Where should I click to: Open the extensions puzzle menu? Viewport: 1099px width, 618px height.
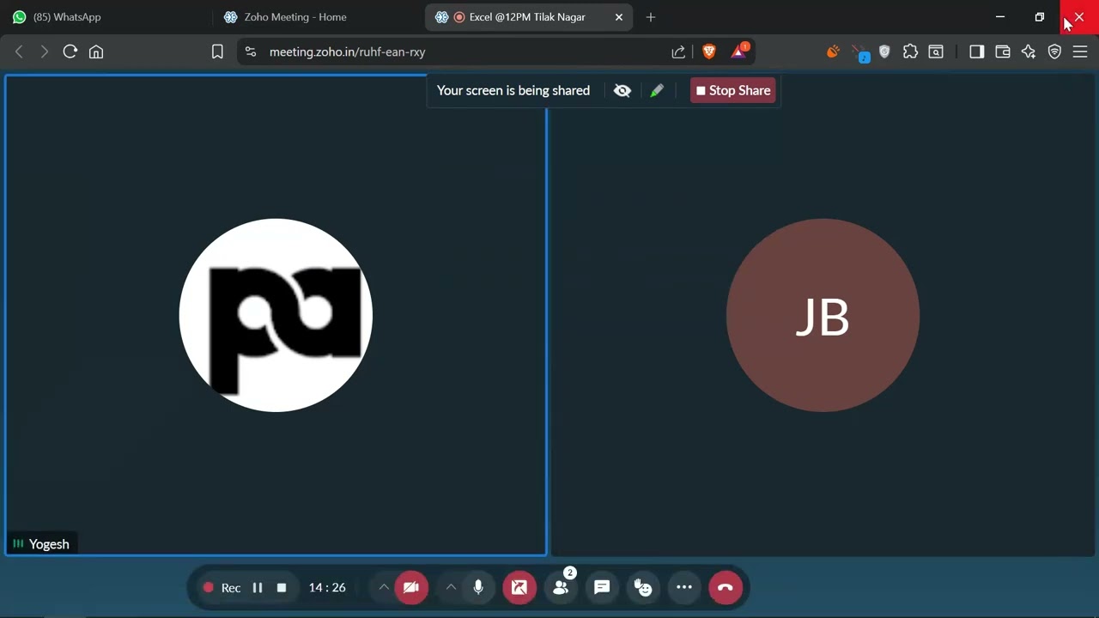[911, 51]
